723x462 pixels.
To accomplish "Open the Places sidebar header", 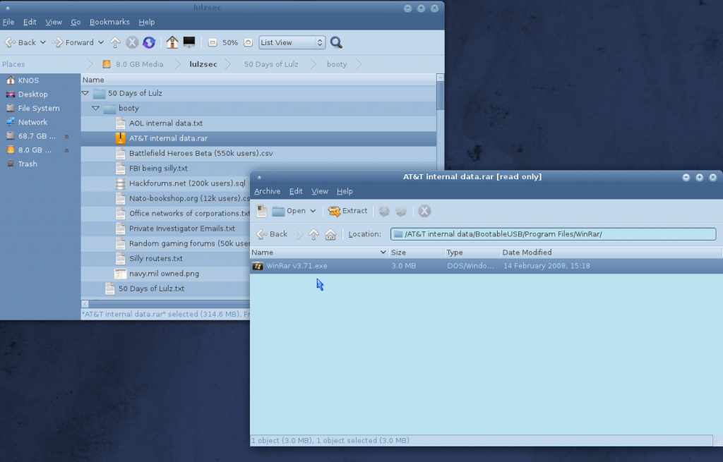I will 14,64.
